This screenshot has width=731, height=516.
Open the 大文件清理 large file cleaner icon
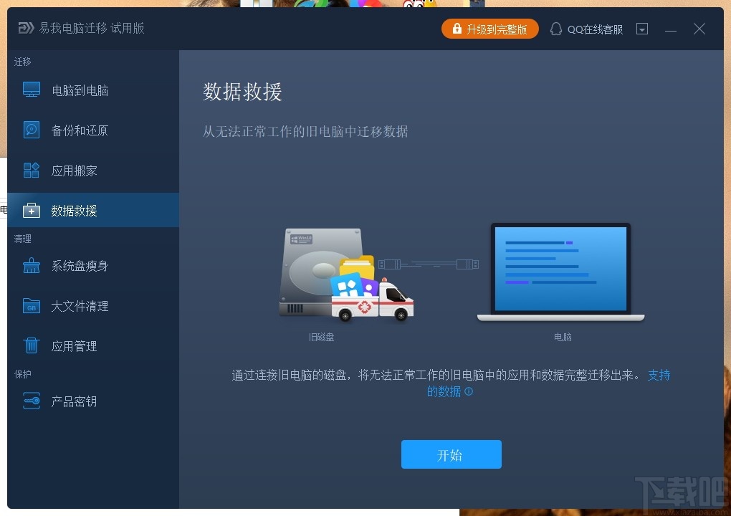(31, 305)
